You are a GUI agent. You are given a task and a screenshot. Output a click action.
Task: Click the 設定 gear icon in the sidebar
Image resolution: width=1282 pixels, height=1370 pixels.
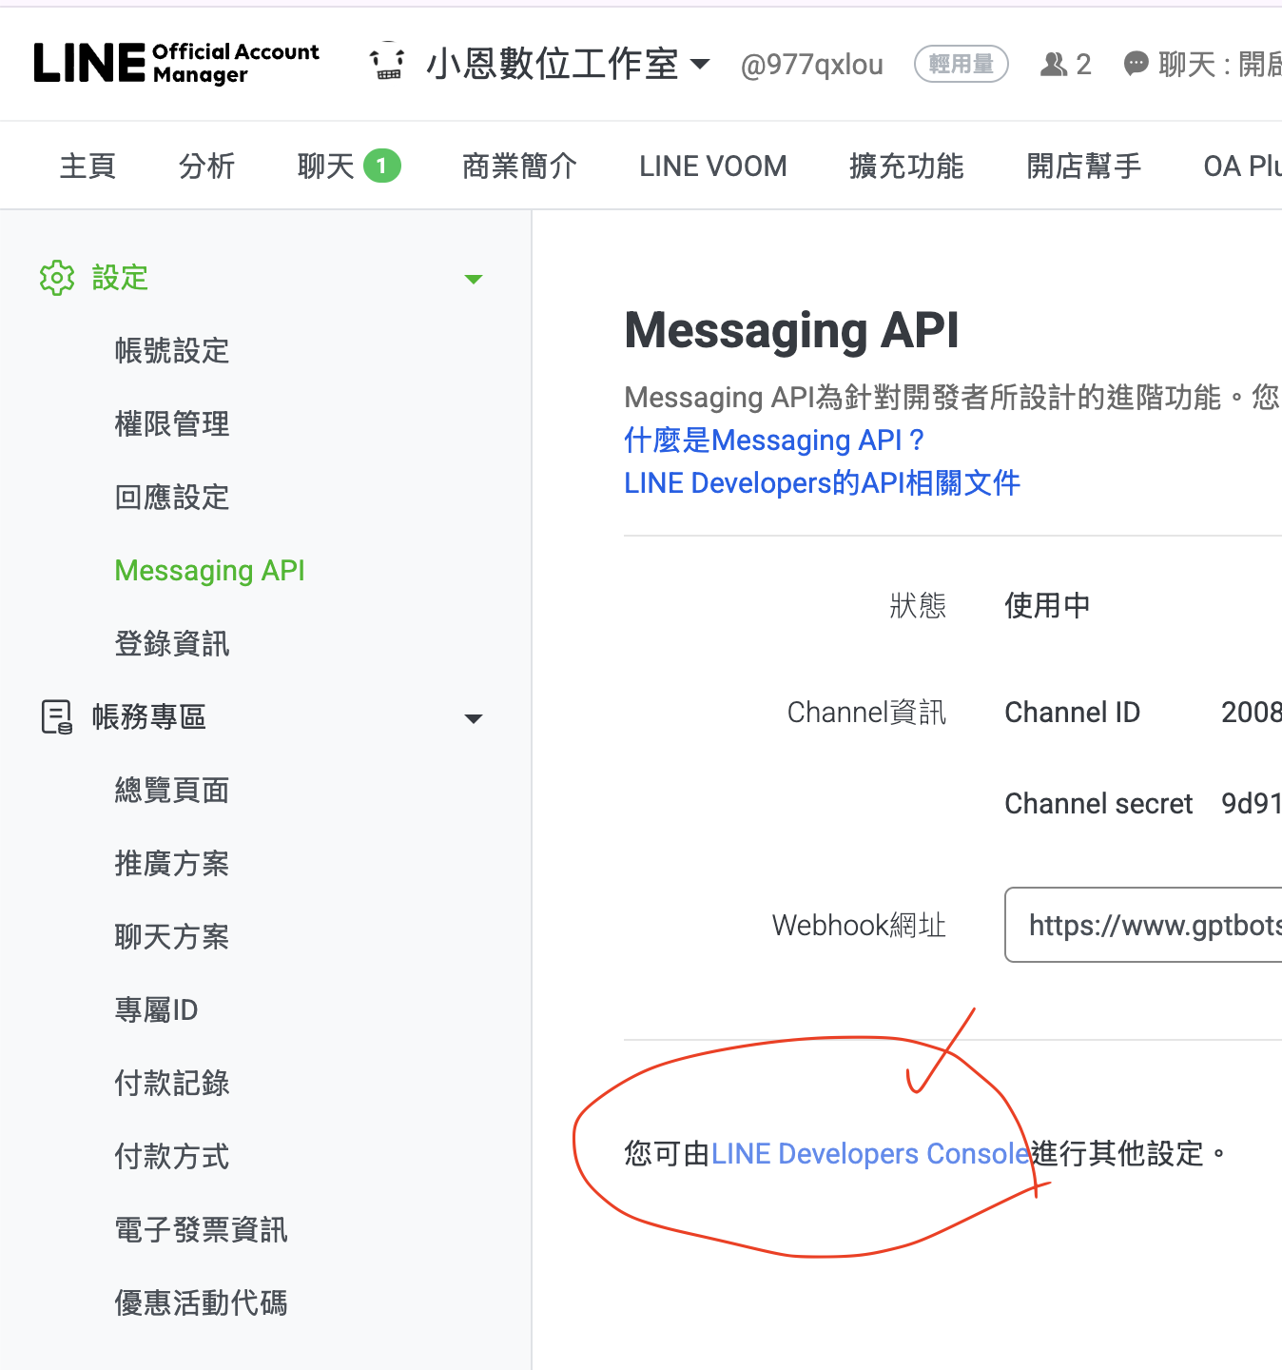click(x=57, y=278)
